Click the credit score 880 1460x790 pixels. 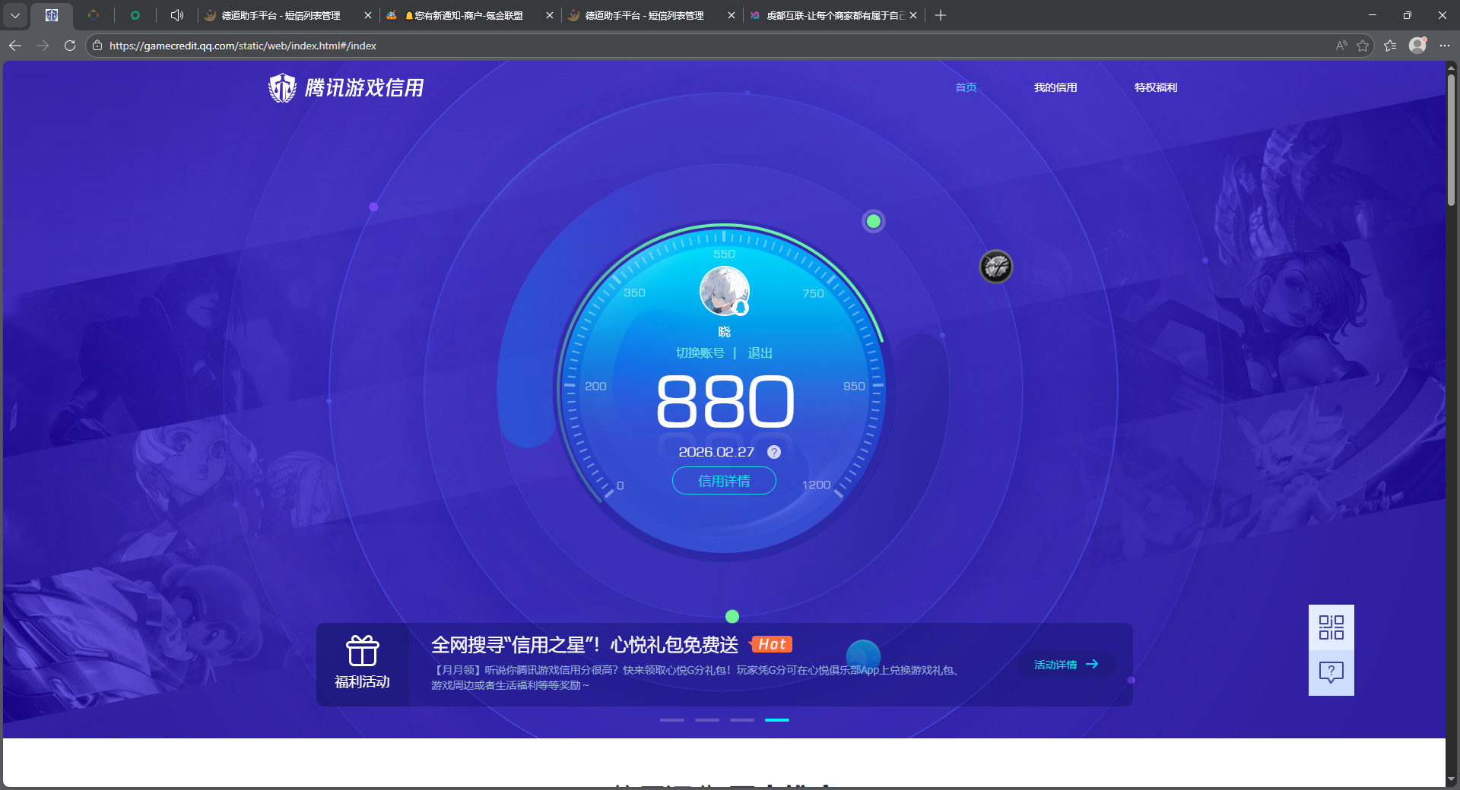point(725,401)
